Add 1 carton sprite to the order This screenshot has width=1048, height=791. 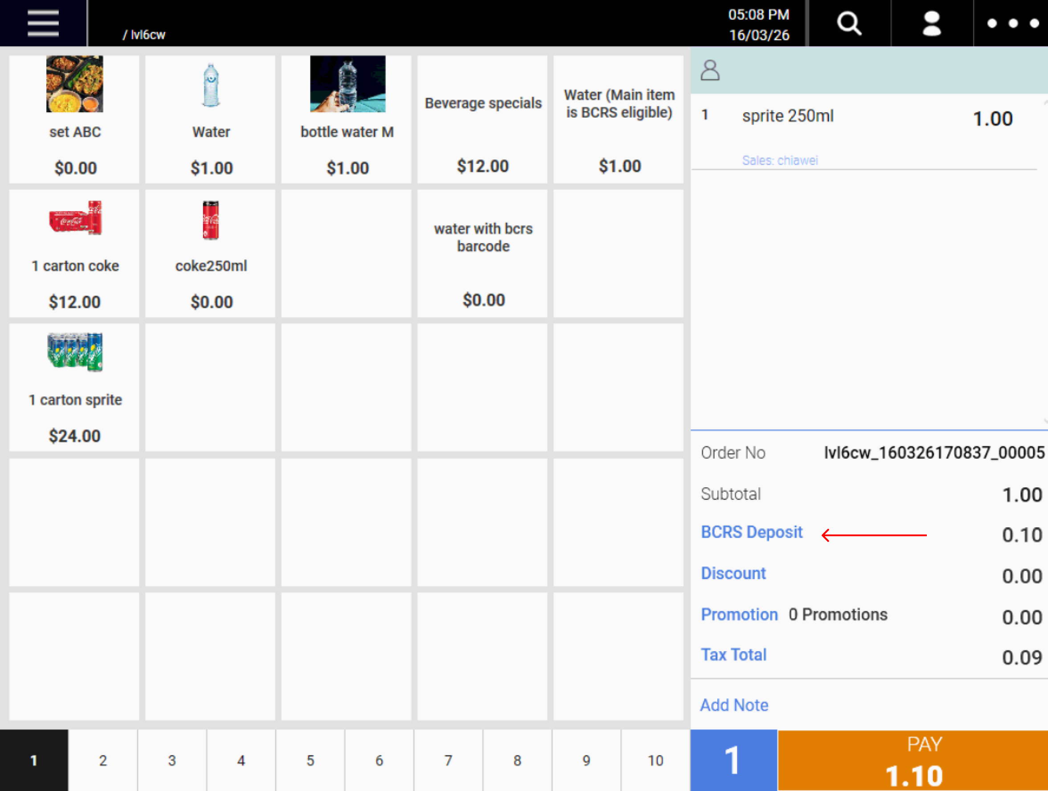[x=74, y=387]
